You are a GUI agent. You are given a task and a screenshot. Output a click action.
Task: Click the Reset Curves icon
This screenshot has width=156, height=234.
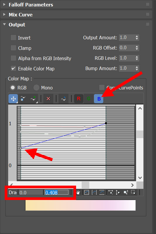coord(64,99)
